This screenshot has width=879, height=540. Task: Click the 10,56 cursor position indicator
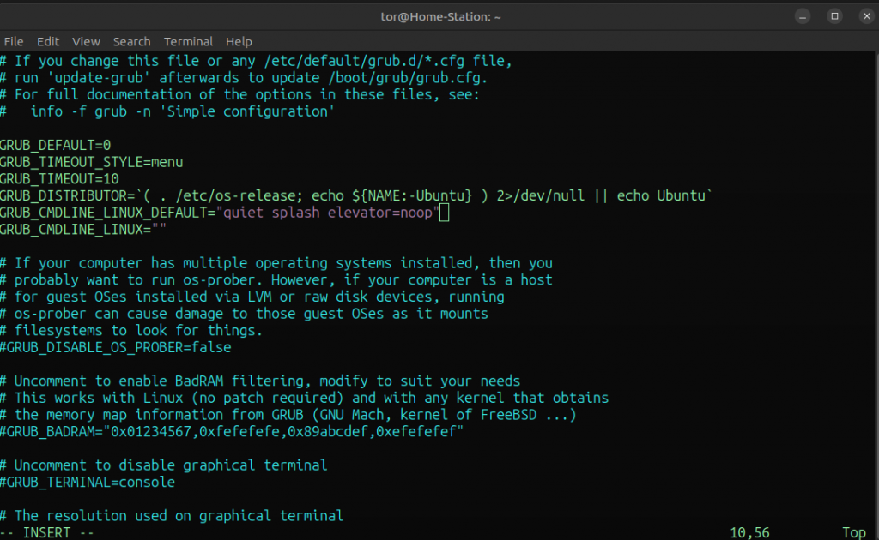pyautogui.click(x=749, y=532)
